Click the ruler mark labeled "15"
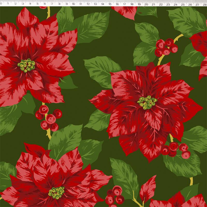The image size is (207, 207). tap(110, 4)
